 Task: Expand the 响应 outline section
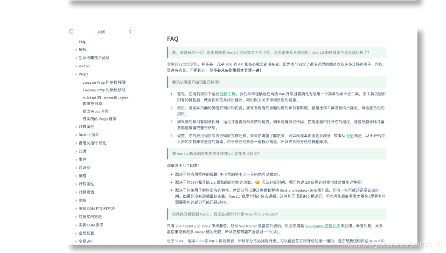[76, 200]
